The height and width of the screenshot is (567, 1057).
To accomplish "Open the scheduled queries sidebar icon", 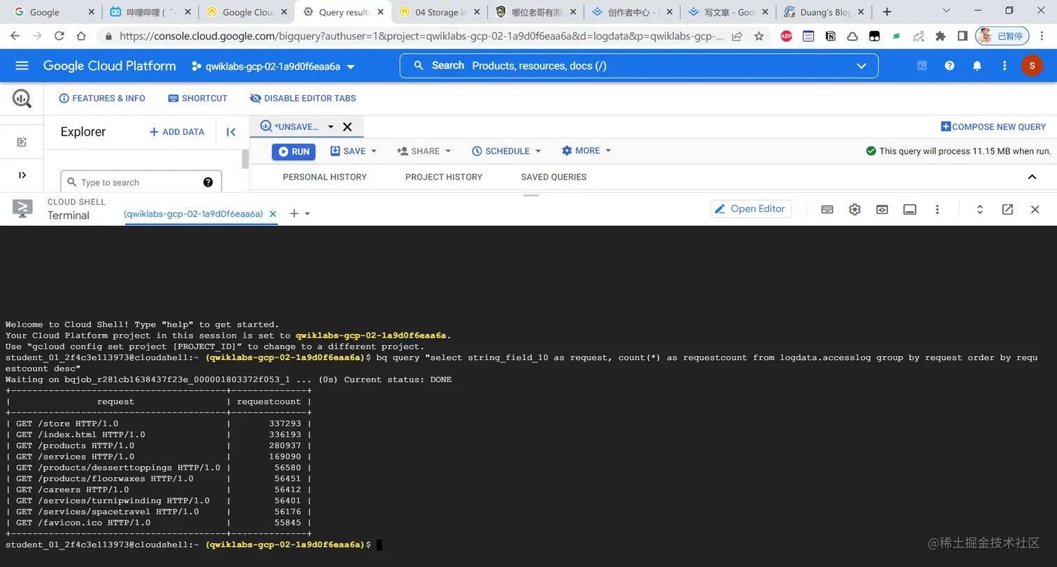I will tap(22, 142).
